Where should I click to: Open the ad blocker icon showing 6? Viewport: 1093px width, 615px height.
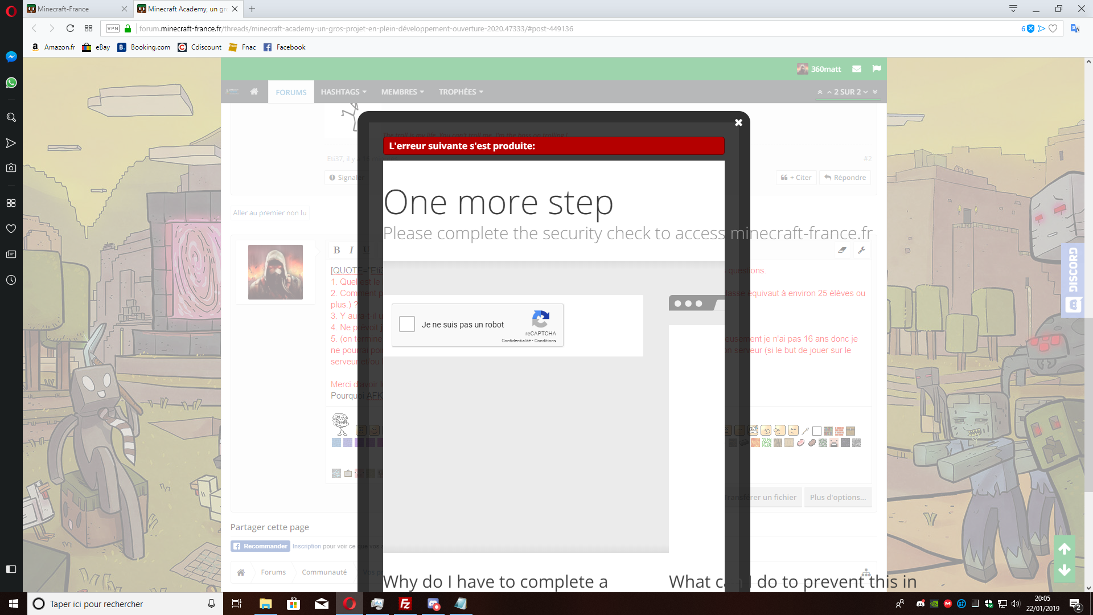1028,28
